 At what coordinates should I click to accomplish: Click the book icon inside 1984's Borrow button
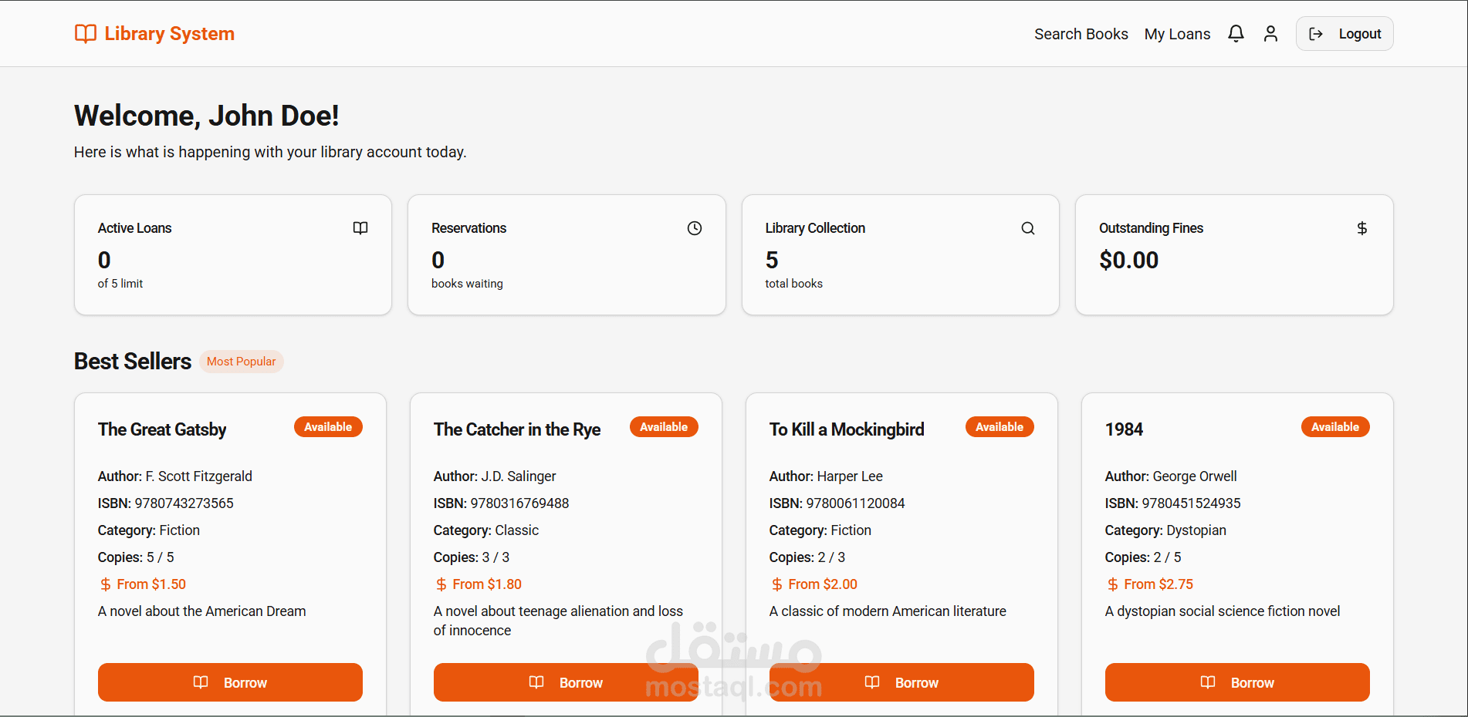pos(1208,682)
